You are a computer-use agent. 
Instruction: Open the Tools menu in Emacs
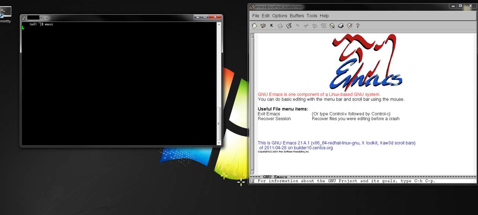point(312,16)
